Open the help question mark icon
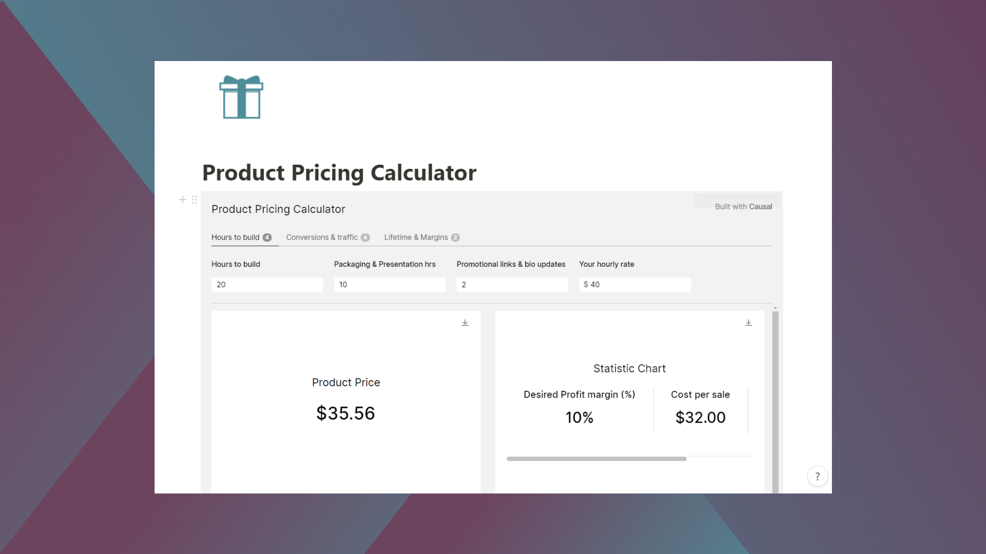This screenshot has width=986, height=554. [x=817, y=476]
